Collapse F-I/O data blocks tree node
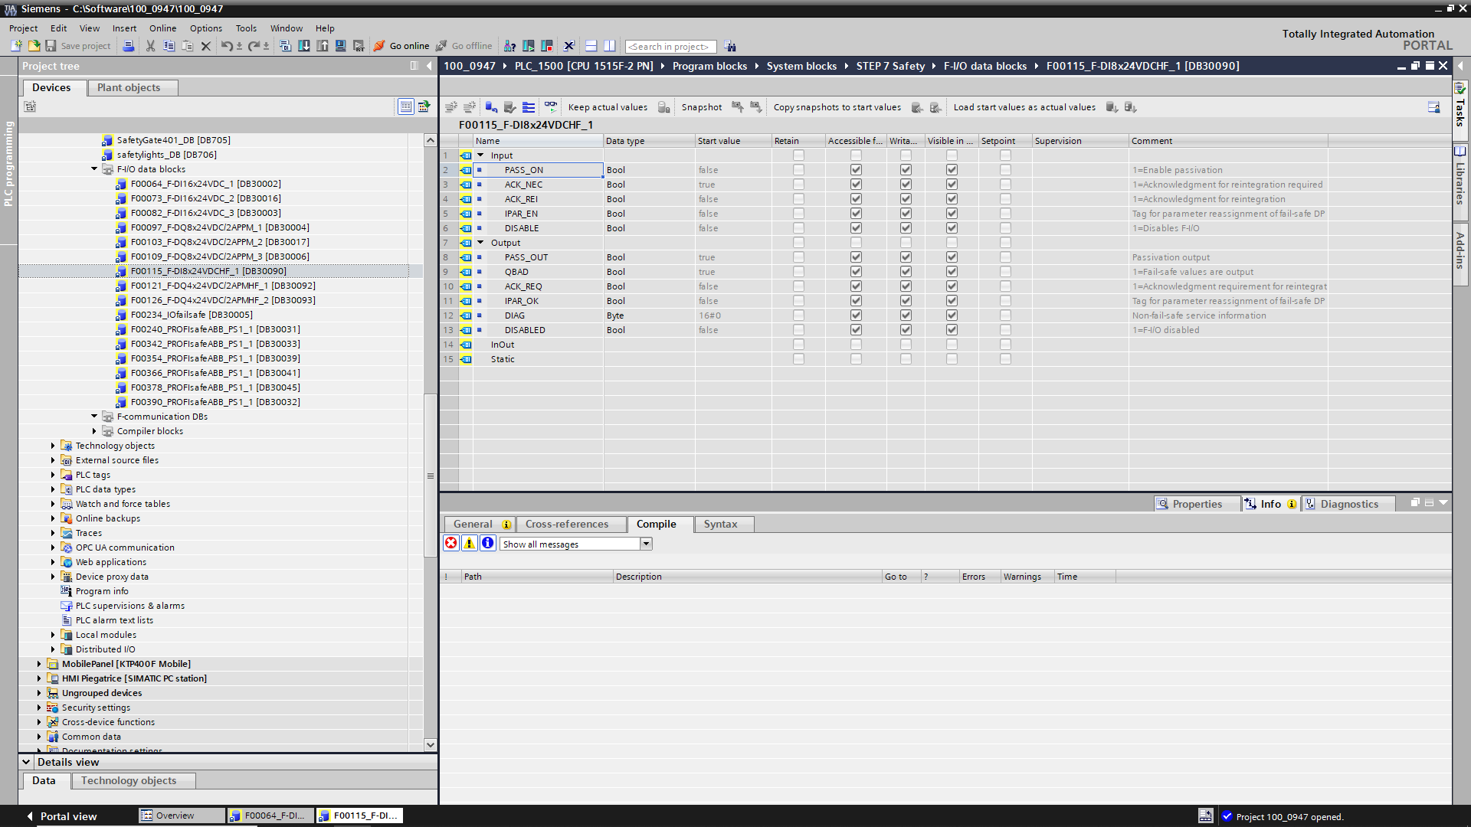Image resolution: width=1471 pixels, height=827 pixels. click(94, 169)
